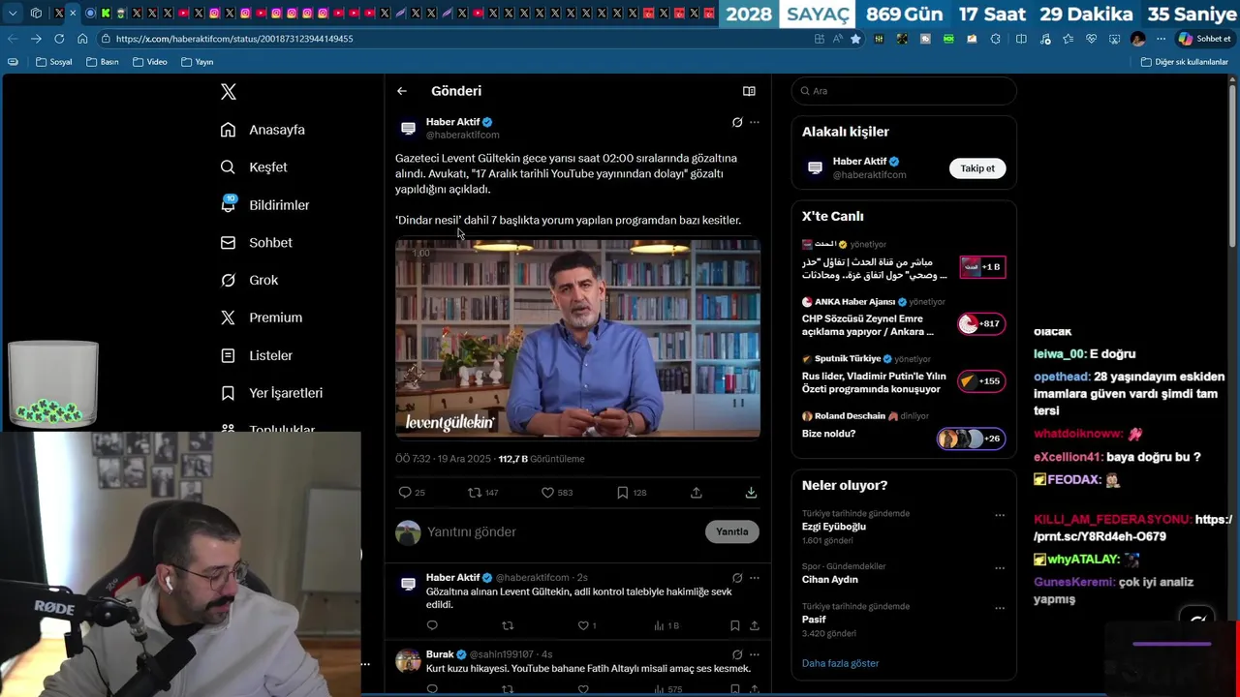Open Sohbet messages page

click(x=256, y=243)
